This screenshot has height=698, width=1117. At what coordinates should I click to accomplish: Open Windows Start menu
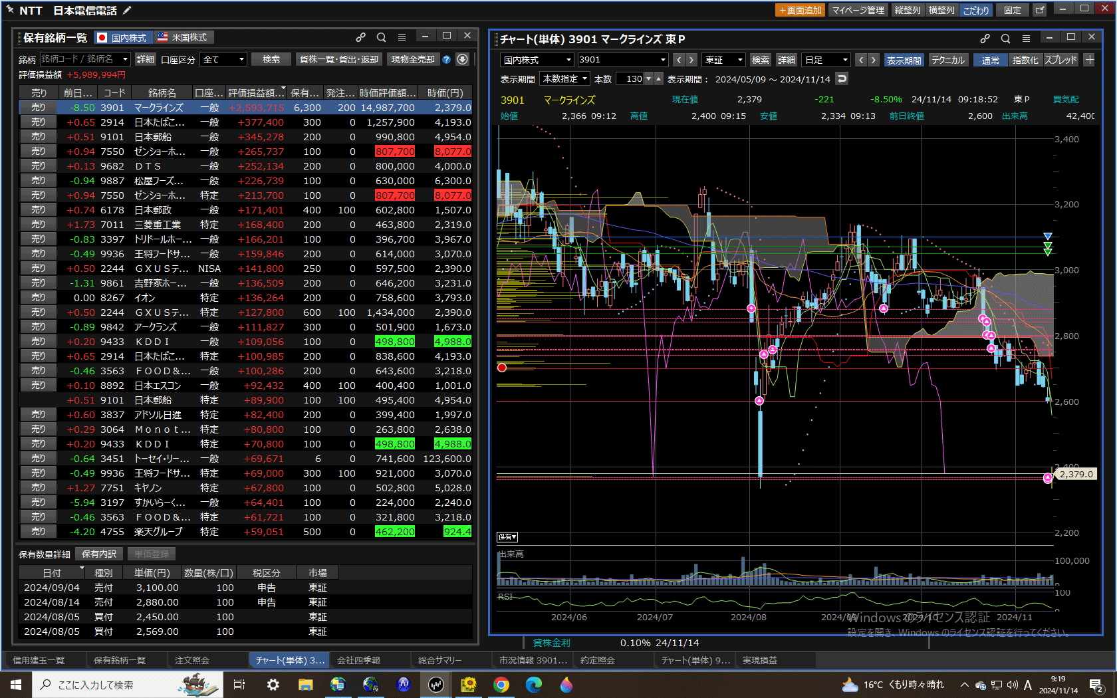[x=15, y=684]
